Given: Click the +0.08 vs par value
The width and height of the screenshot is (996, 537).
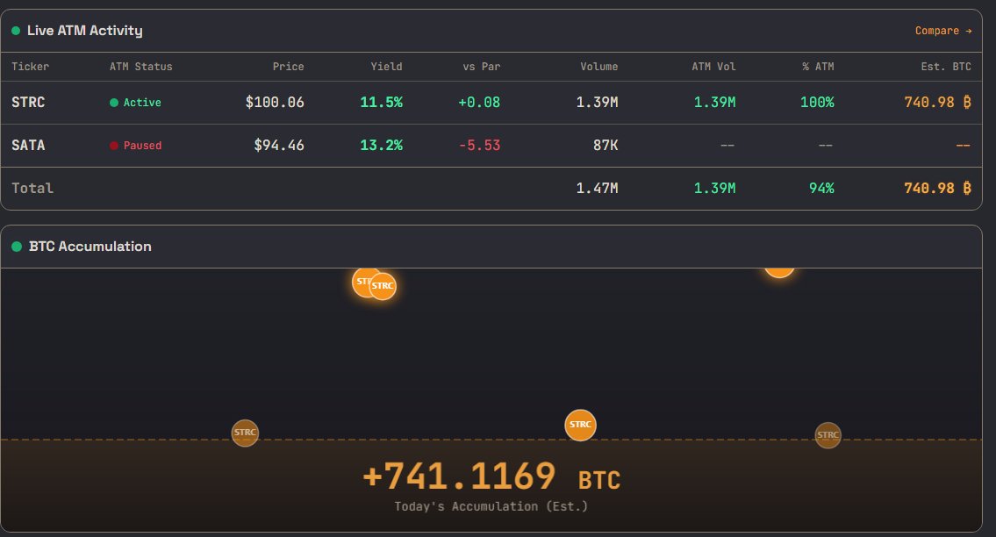Looking at the screenshot, I should [479, 103].
